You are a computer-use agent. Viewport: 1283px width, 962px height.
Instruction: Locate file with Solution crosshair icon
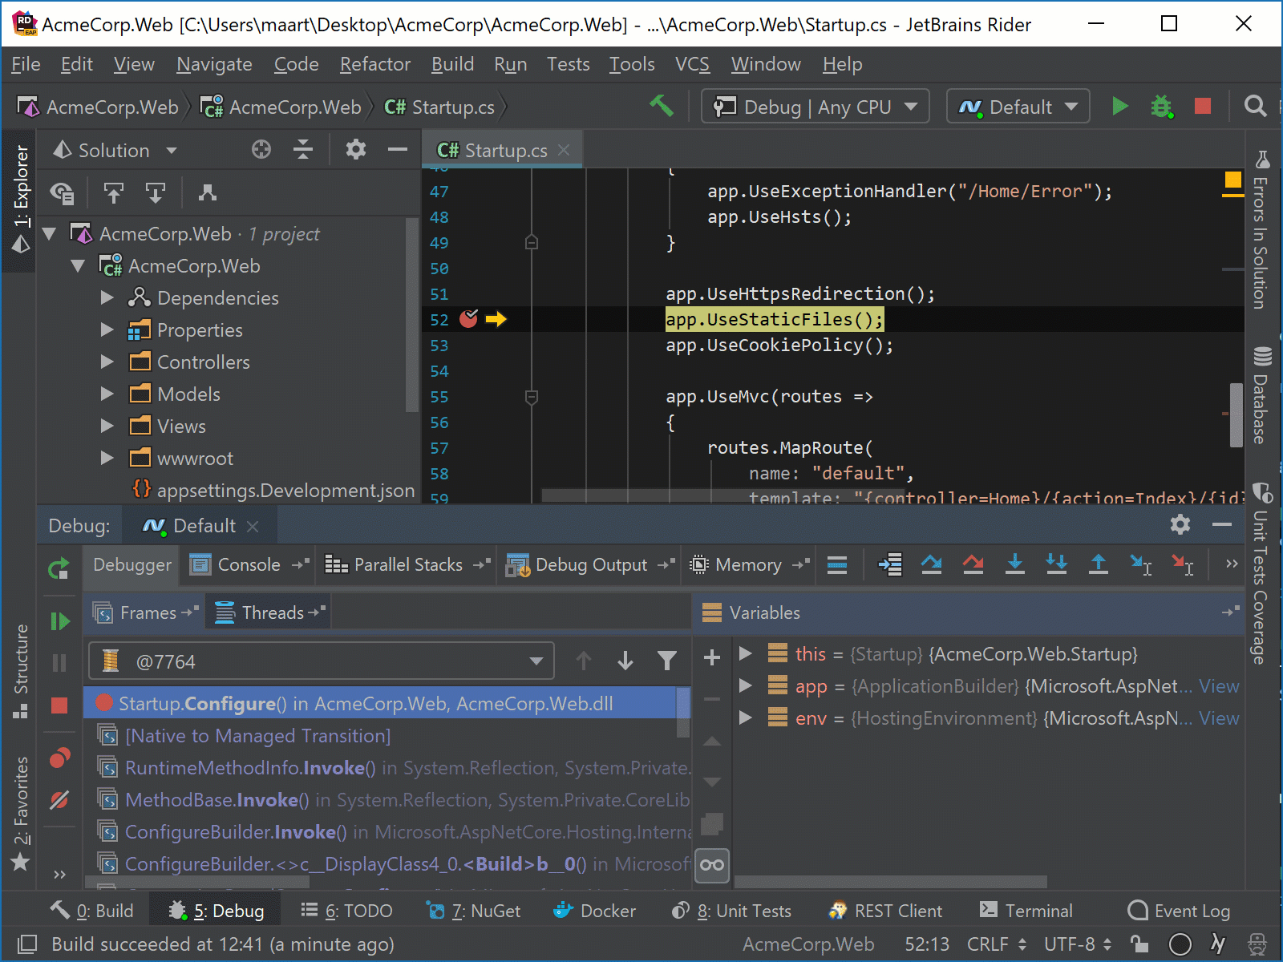tap(261, 150)
